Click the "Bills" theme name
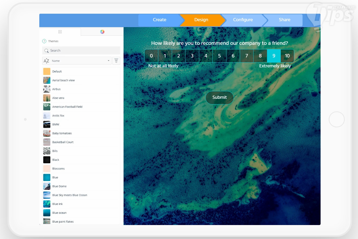 [55, 151]
